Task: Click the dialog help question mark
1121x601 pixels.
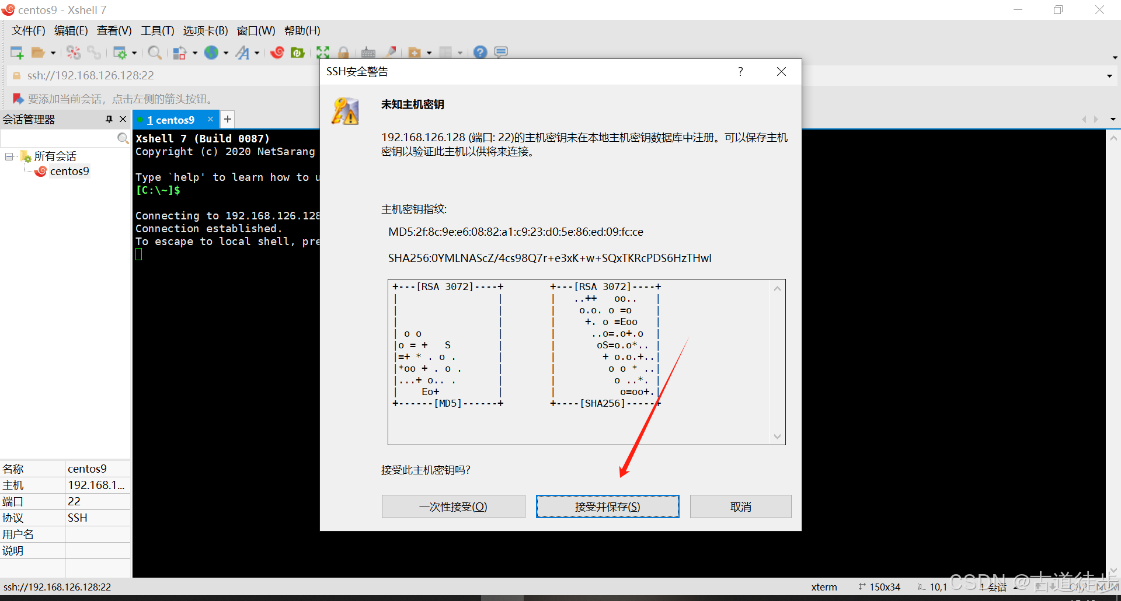Action: click(x=740, y=72)
